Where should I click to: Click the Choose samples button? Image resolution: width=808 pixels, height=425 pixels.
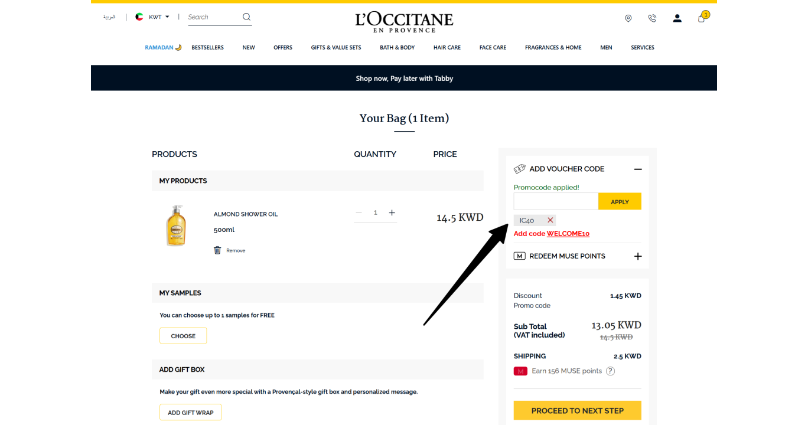point(183,336)
